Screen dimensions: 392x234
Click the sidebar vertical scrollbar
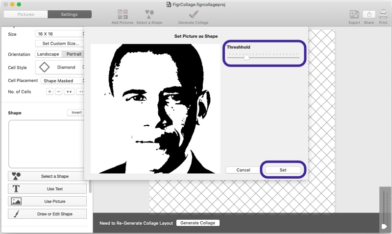90,187
